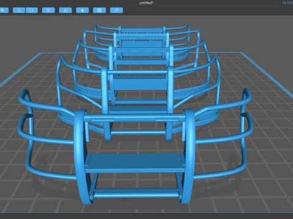The image size is (293, 219).
Task: Click the Undo toolbar button
Action: (19, 10)
